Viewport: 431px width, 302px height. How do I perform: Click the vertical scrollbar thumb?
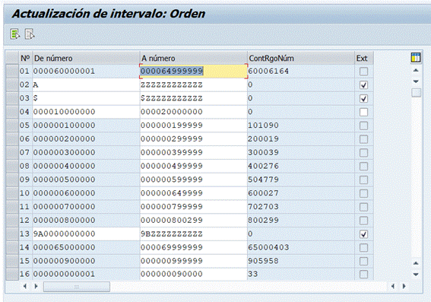click(x=416, y=93)
